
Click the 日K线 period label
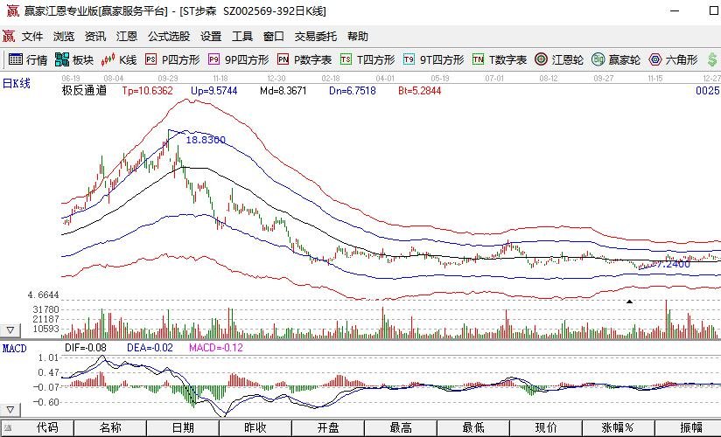[x=17, y=84]
